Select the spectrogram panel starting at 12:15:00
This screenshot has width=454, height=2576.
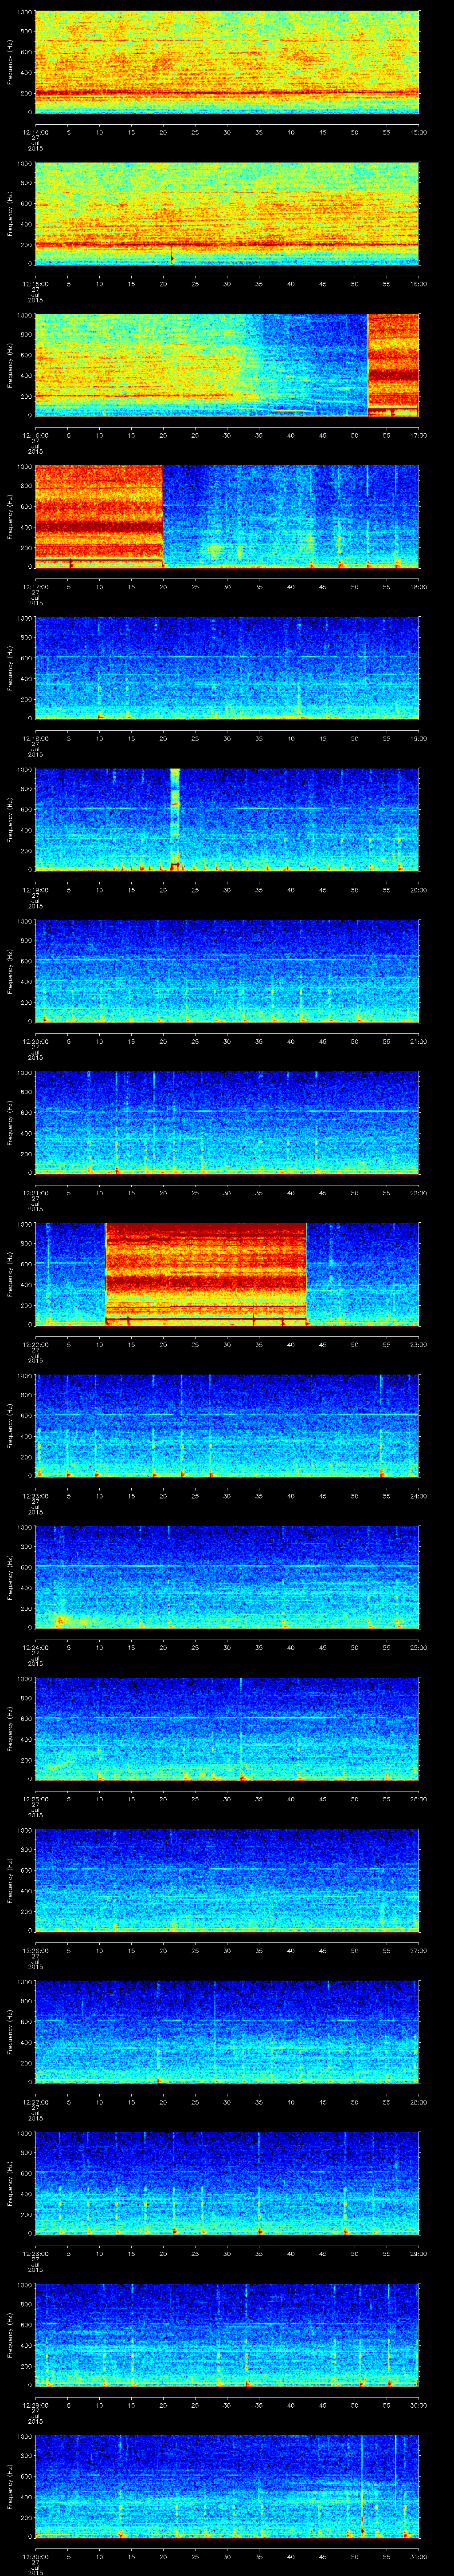pyautogui.click(x=227, y=214)
